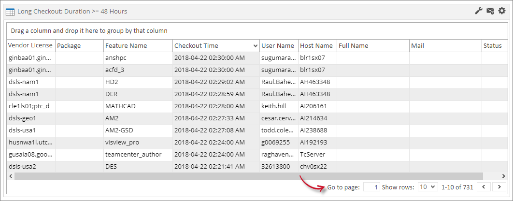Image resolution: width=513 pixels, height=201 pixels.
Task: Click the Status column header
Action: point(495,46)
